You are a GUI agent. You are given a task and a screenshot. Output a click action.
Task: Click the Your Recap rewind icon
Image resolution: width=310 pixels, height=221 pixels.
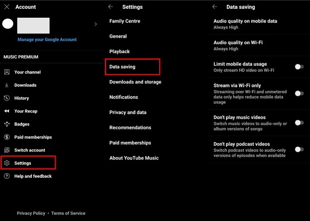7,111
